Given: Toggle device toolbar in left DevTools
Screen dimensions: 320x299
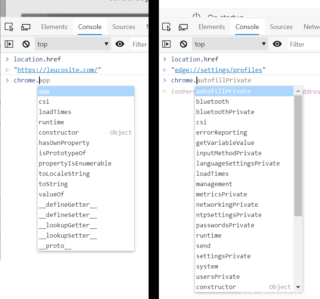Looking at the screenshot, I should click(x=26, y=27).
